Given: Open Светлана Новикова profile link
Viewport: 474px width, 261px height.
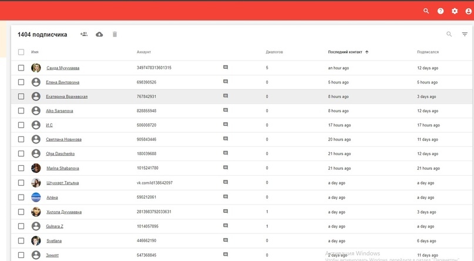Looking at the screenshot, I should pyautogui.click(x=63, y=139).
